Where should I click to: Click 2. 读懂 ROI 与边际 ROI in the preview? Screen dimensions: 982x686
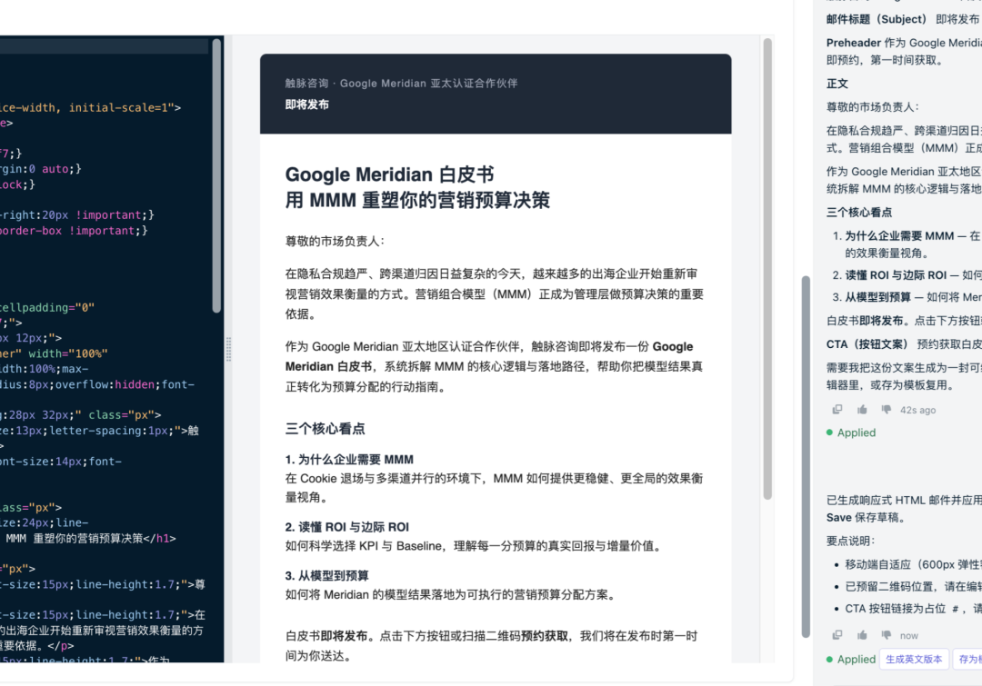coord(347,527)
